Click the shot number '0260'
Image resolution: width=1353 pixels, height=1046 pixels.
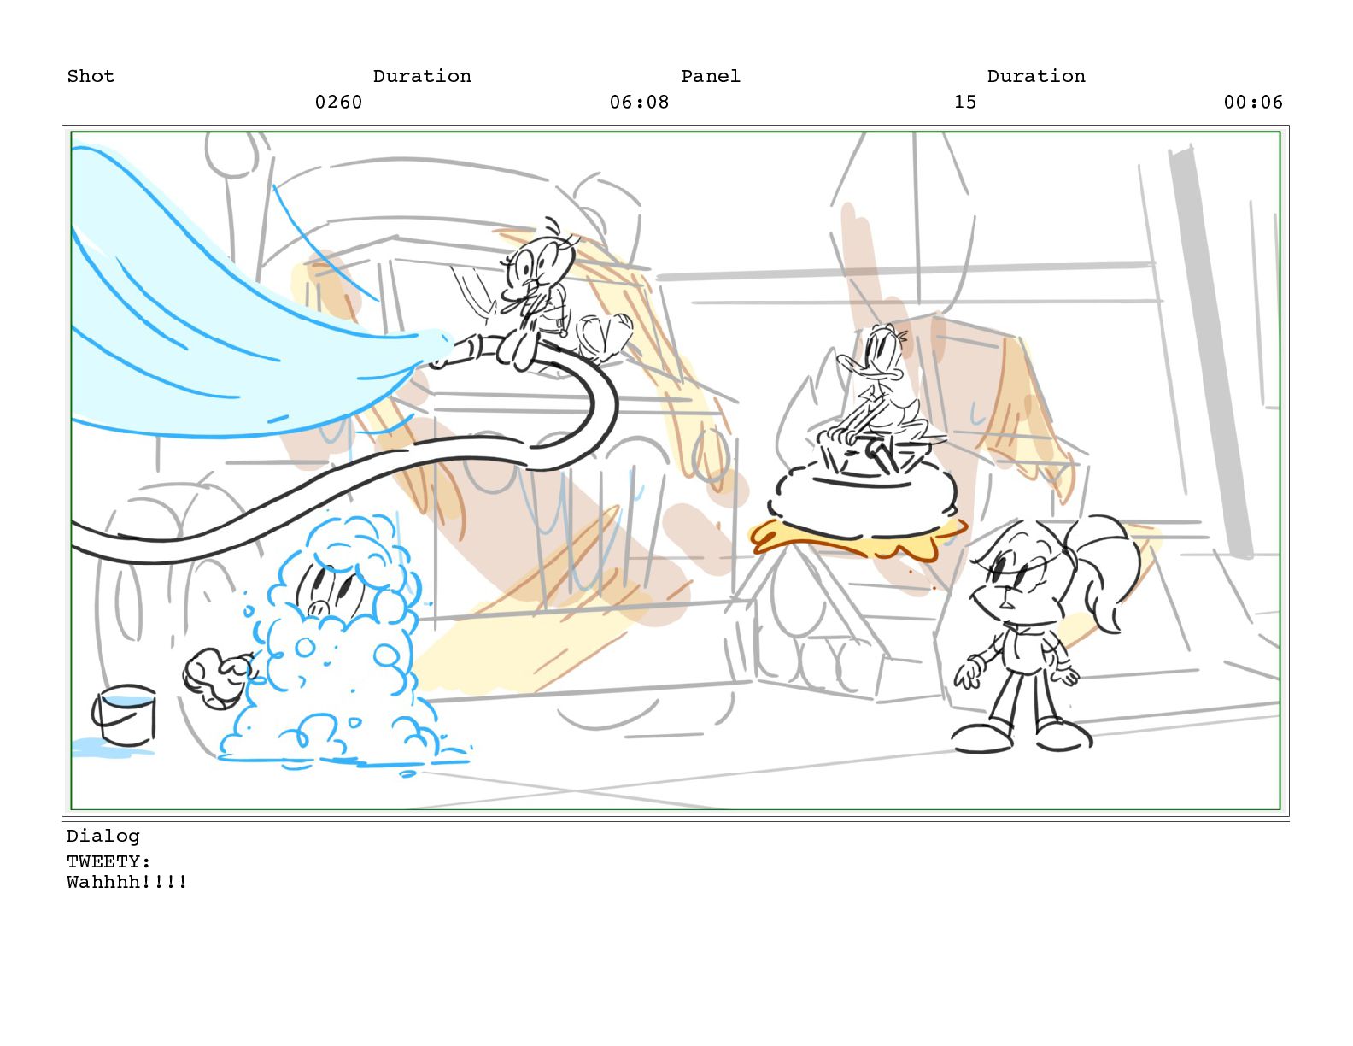(339, 102)
